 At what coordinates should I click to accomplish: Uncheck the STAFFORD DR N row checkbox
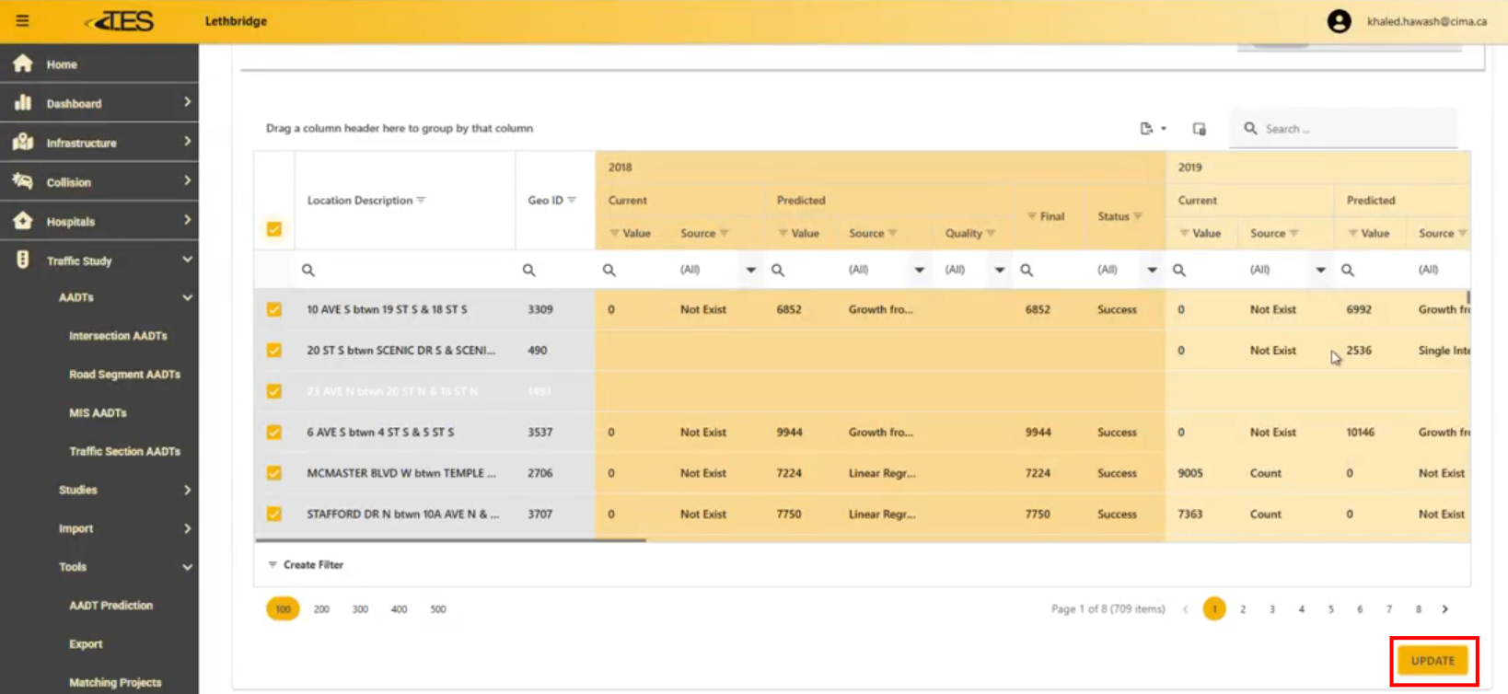274,514
